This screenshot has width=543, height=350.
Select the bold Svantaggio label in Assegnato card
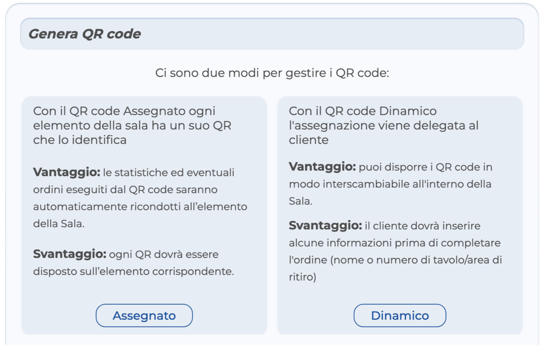[x=69, y=254]
